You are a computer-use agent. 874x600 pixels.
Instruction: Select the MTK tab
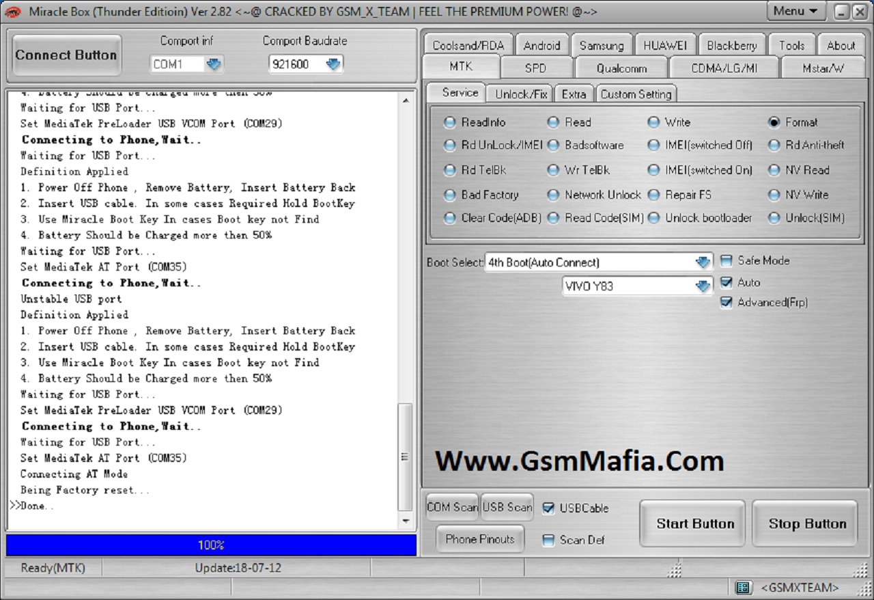tap(461, 67)
